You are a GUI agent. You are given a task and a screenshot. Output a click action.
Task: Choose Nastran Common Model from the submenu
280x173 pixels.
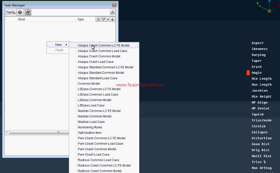pyautogui.click(x=94, y=116)
